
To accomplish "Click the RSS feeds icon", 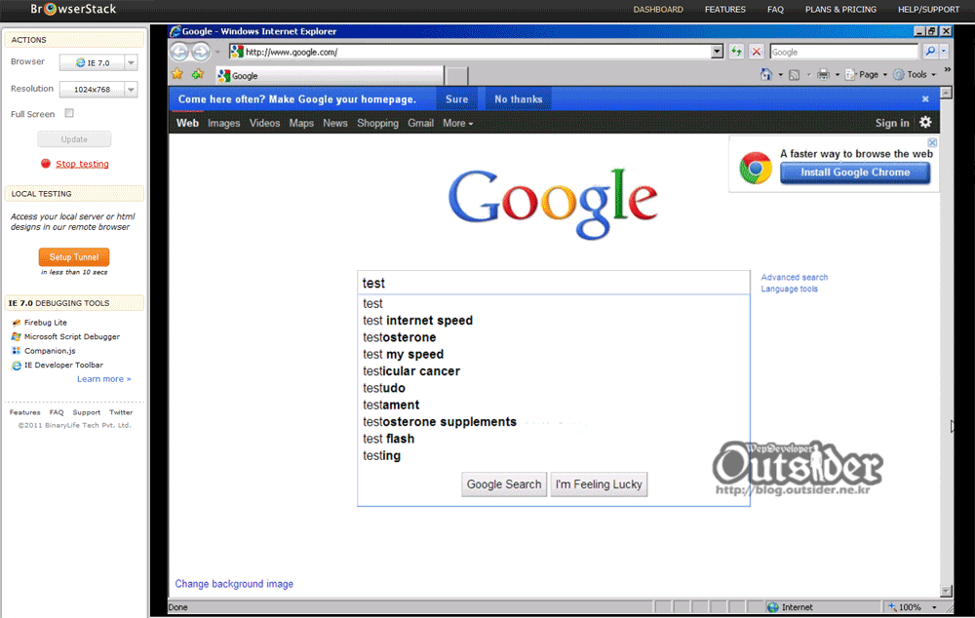I will [794, 75].
